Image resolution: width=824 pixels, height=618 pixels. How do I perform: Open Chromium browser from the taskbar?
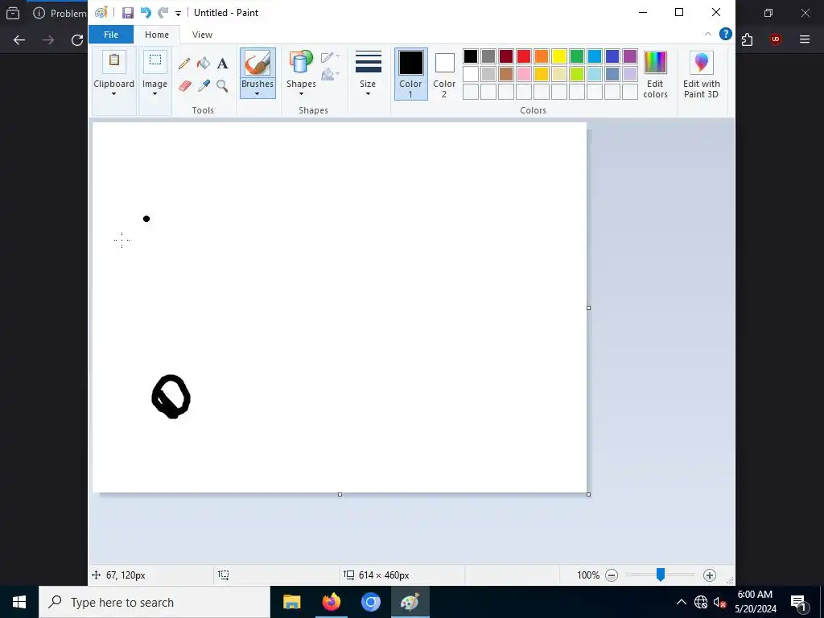370,602
